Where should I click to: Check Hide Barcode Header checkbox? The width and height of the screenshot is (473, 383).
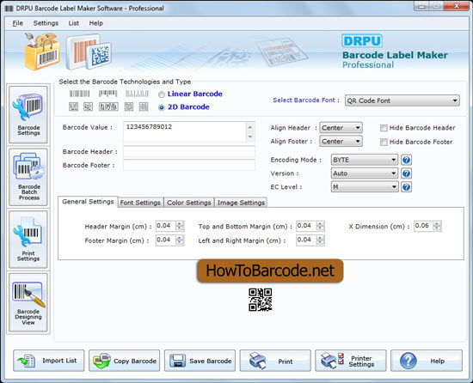tap(384, 128)
